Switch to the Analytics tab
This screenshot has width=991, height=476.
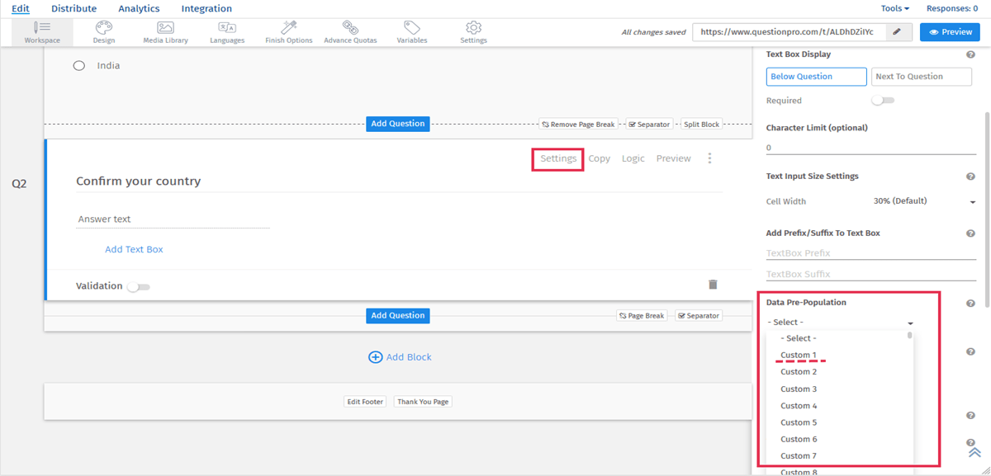139,8
